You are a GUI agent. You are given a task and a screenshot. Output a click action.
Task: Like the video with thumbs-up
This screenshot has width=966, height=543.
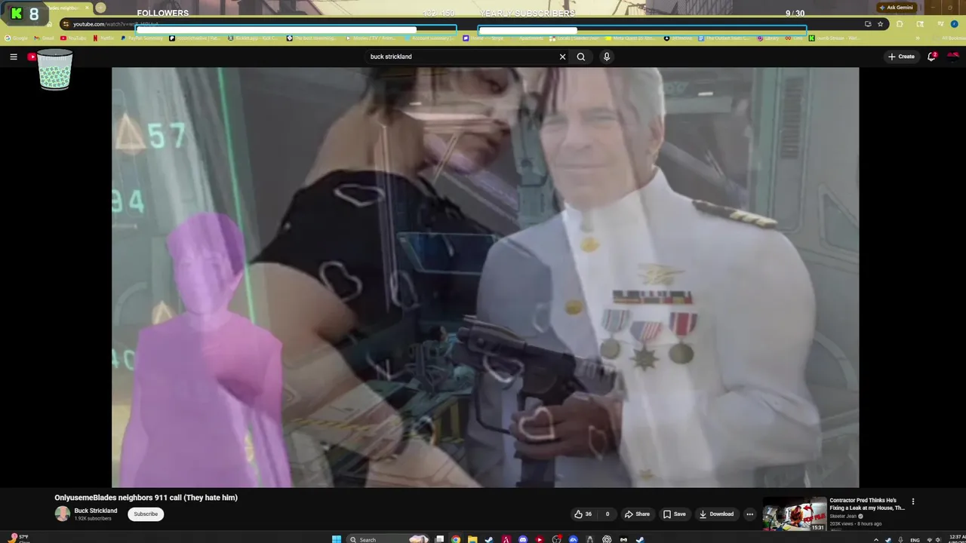pos(583,514)
